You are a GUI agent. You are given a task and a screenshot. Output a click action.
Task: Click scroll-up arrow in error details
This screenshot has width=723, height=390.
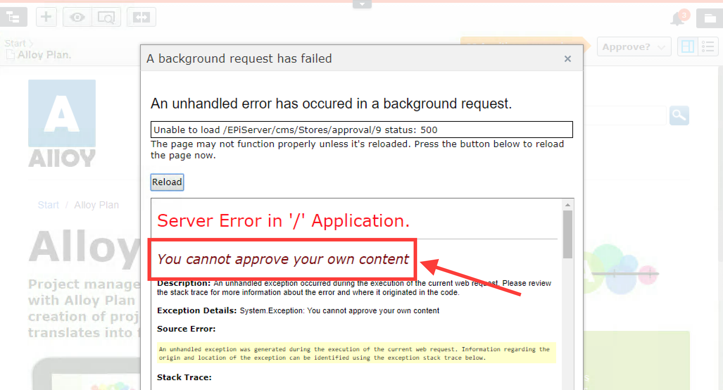click(x=567, y=205)
